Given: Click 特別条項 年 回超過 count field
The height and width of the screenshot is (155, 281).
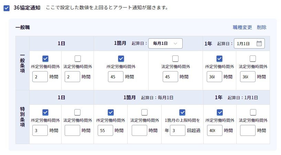Looking at the screenshot, I should [177, 130].
